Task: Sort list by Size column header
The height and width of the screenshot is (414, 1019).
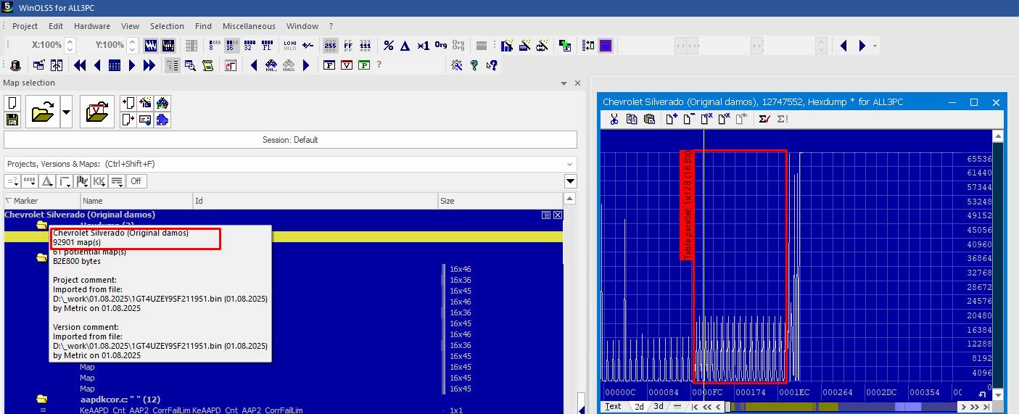Action: tap(500, 201)
